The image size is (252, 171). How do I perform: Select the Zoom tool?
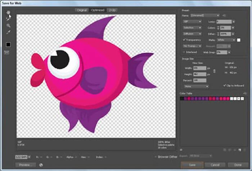8,26
